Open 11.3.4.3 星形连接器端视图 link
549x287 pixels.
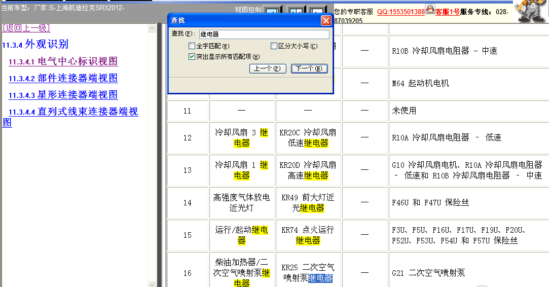click(x=63, y=95)
